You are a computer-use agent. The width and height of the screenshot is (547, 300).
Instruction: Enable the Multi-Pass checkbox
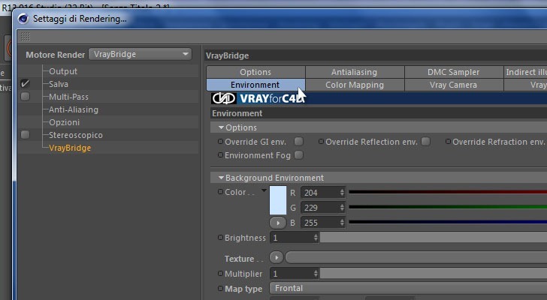coord(25,97)
